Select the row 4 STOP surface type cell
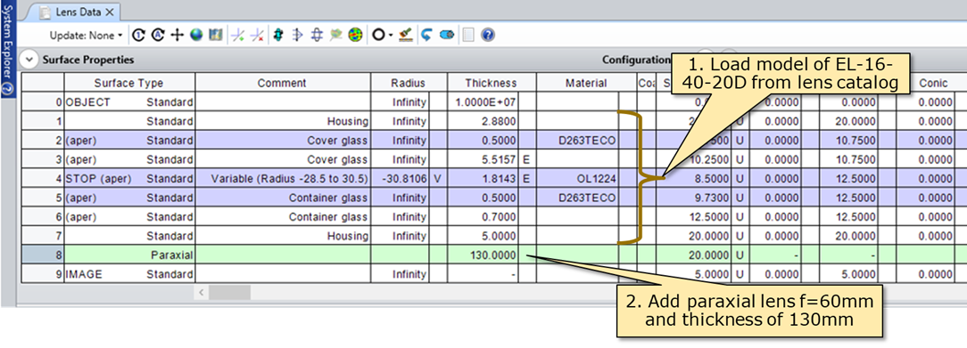 click(x=128, y=178)
